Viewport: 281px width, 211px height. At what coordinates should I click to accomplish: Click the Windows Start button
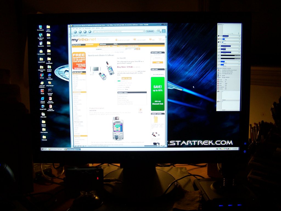pos(44,149)
